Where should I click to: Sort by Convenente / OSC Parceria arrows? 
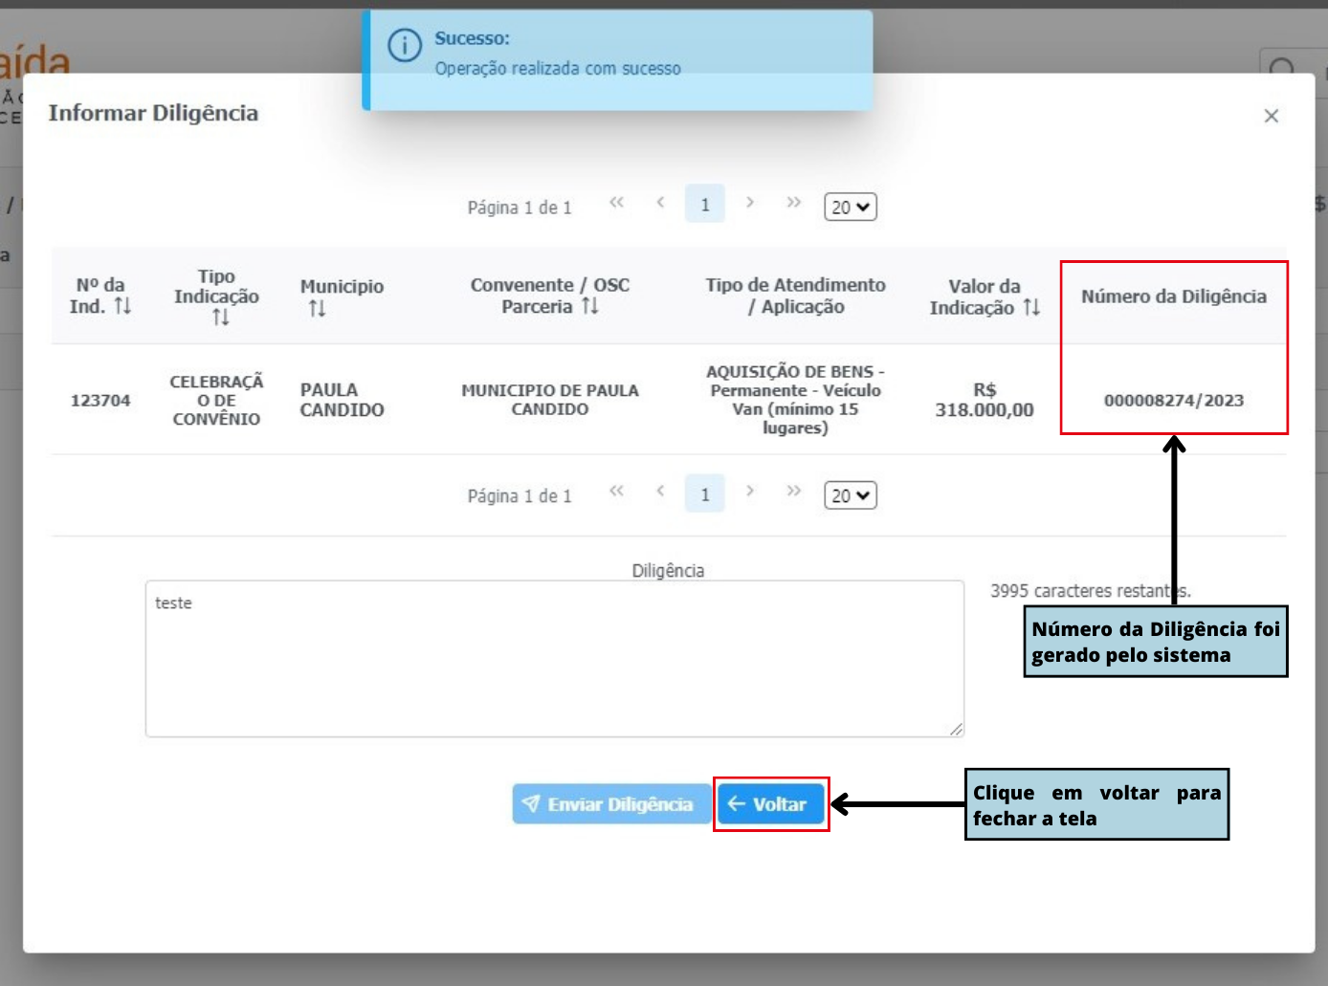[x=590, y=306]
